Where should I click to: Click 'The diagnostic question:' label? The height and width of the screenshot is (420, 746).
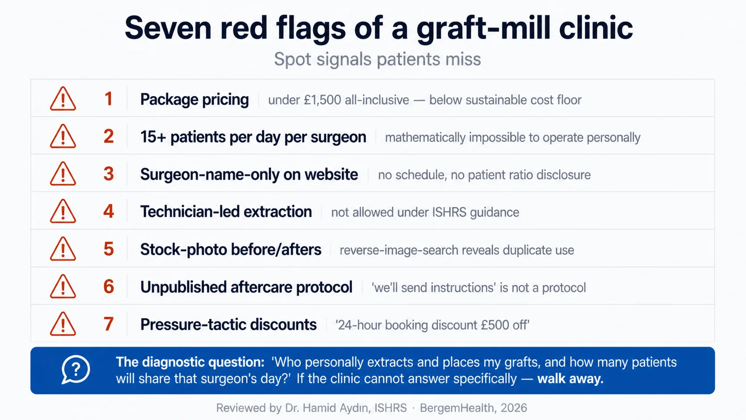pos(190,362)
